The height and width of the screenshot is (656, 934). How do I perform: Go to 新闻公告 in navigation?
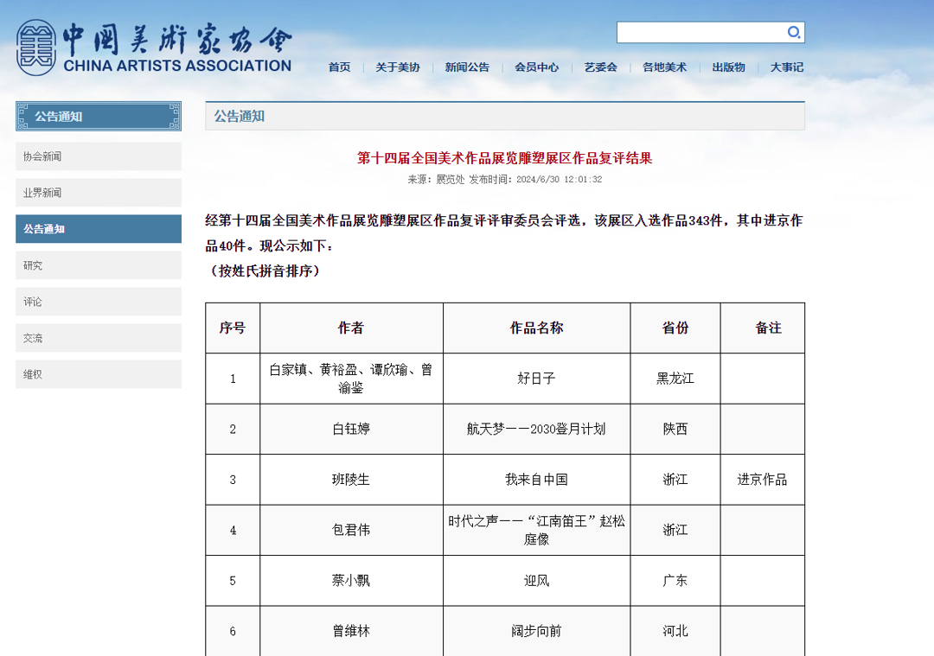click(x=467, y=67)
